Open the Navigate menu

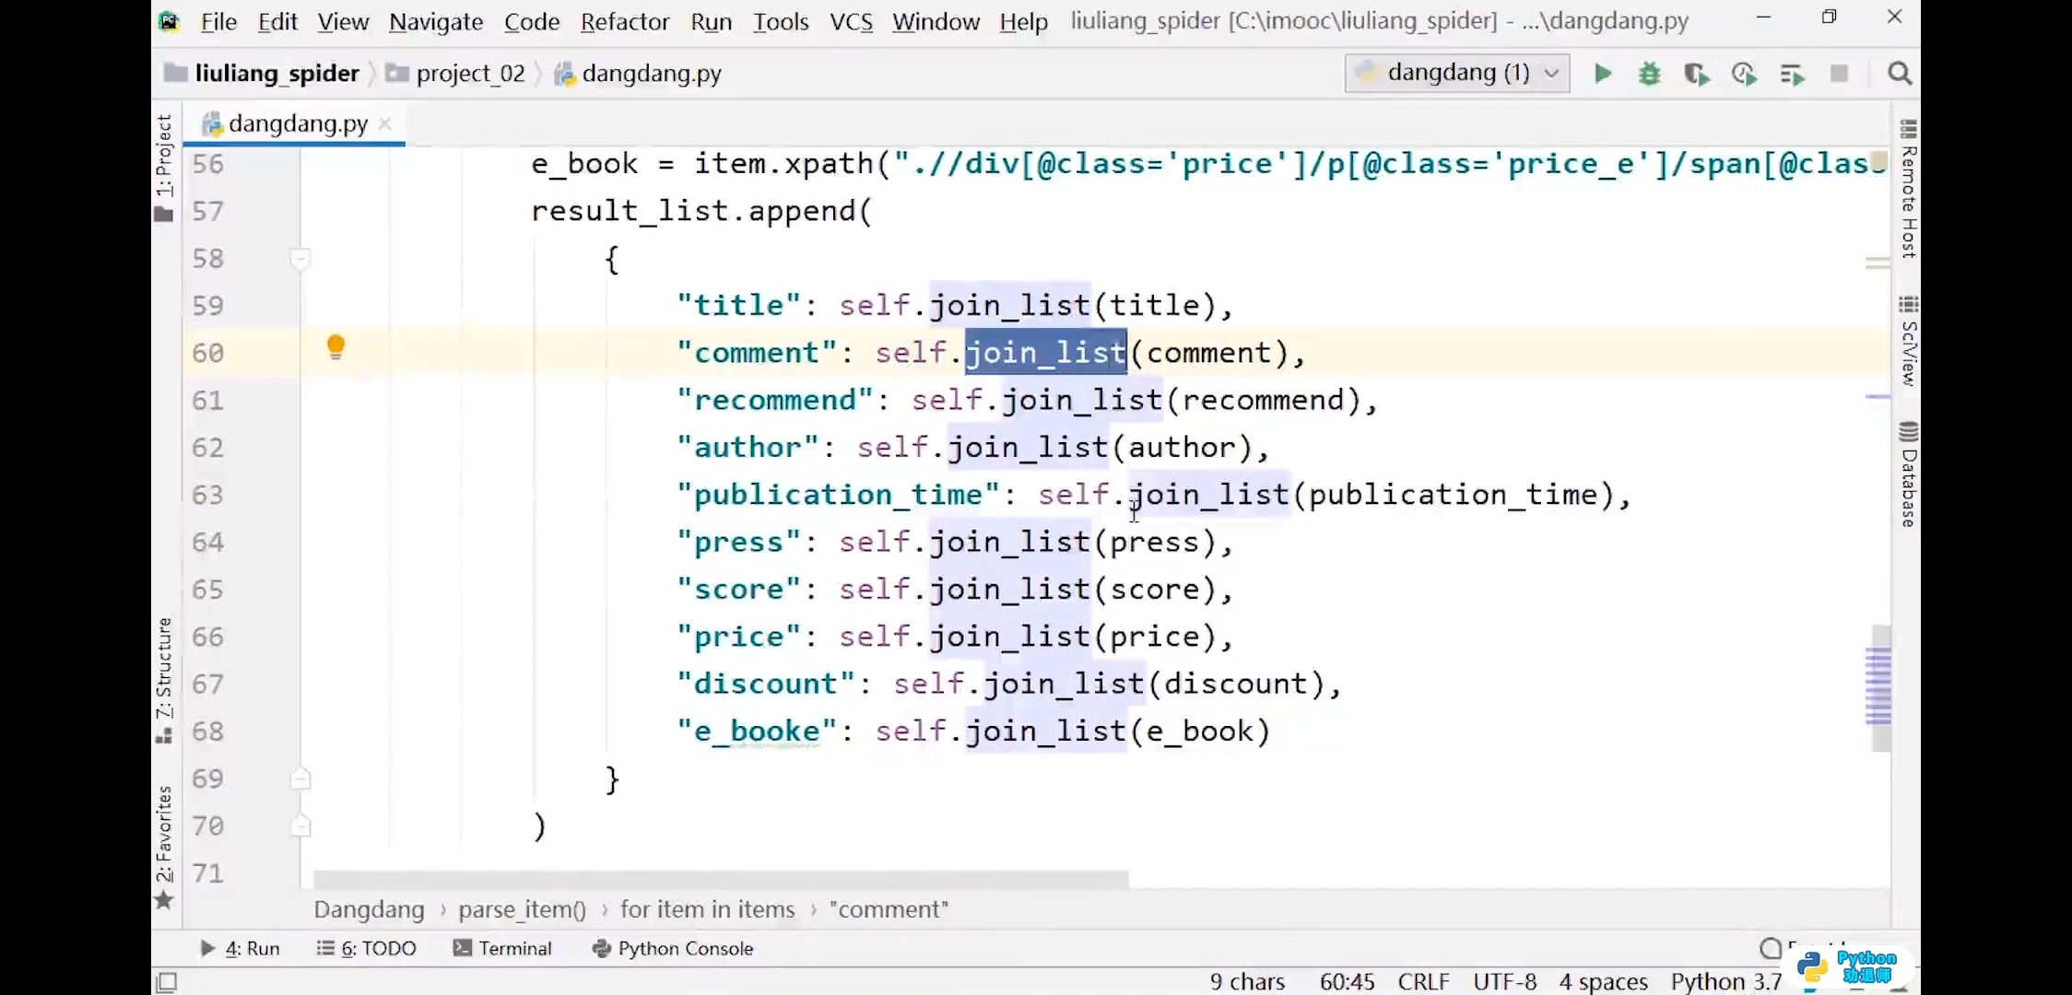pos(435,21)
